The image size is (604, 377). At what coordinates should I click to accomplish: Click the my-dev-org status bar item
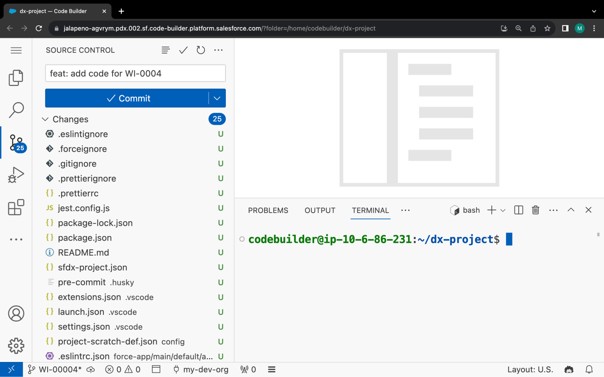pyautogui.click(x=201, y=369)
